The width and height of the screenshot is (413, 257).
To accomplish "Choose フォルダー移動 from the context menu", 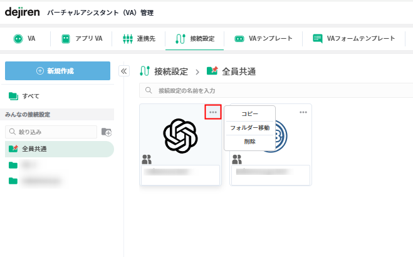I will [x=249, y=128].
